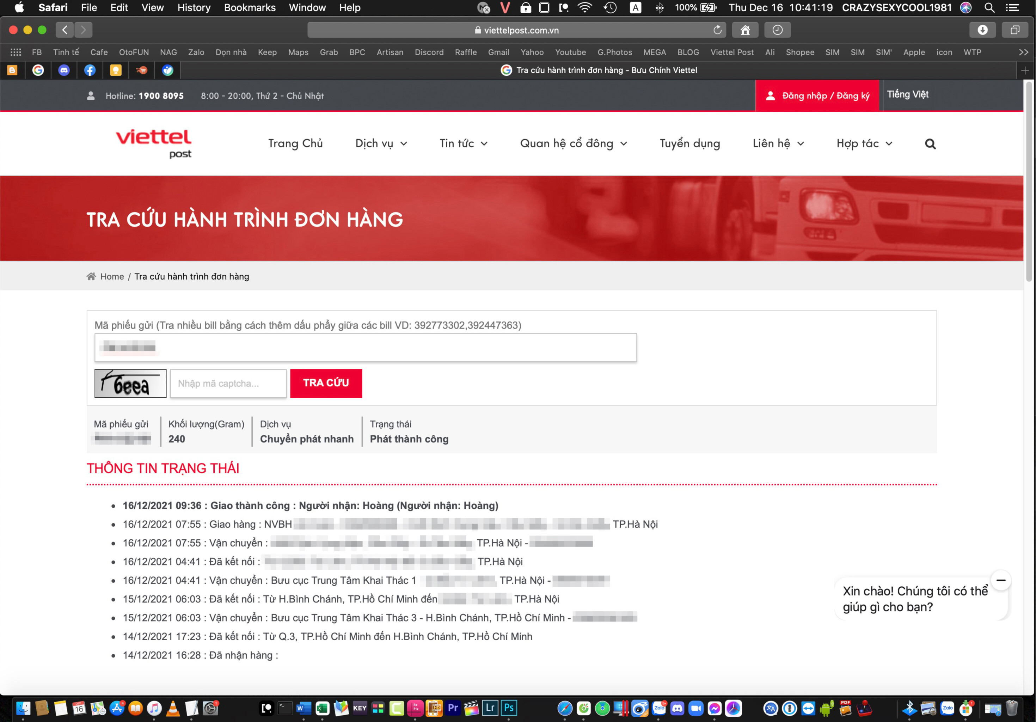Follow the Home breadcrumb link
Image resolution: width=1036 pixels, height=722 pixels.
coord(112,277)
